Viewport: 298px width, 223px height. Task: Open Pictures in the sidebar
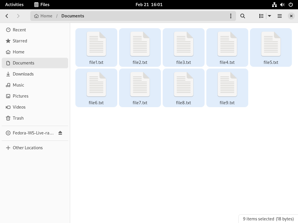click(x=35, y=96)
